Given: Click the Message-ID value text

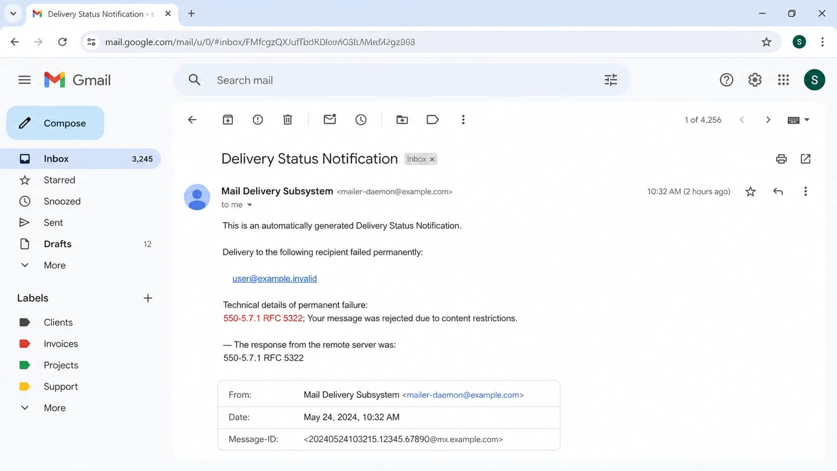Looking at the screenshot, I should [x=403, y=439].
